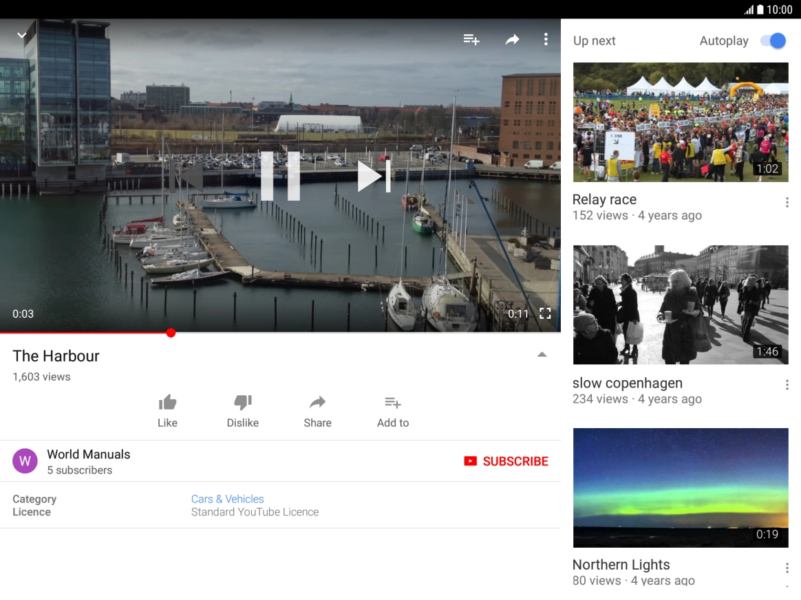Click the red video progress scrubber

coord(171,333)
